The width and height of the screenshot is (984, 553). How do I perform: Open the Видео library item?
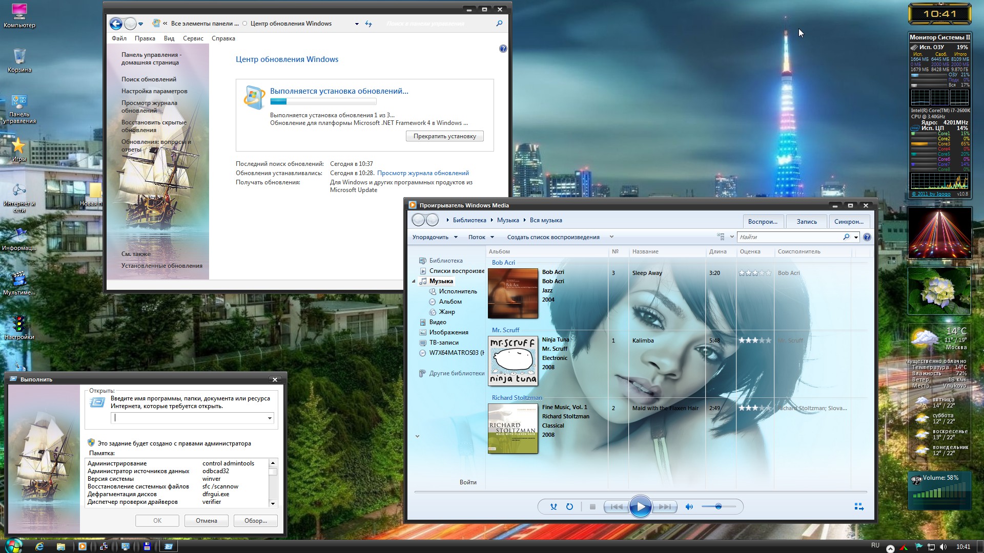(437, 322)
